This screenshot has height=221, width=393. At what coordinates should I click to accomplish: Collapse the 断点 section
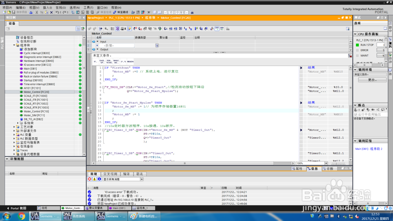click(x=355, y=105)
